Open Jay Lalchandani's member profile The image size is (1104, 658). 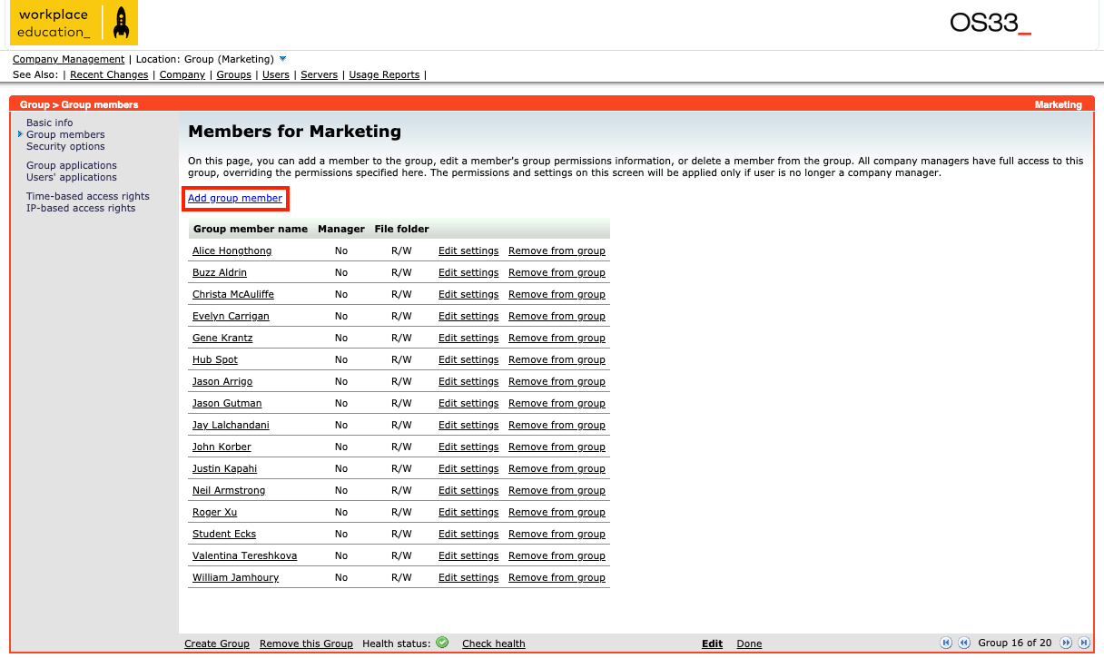231,425
